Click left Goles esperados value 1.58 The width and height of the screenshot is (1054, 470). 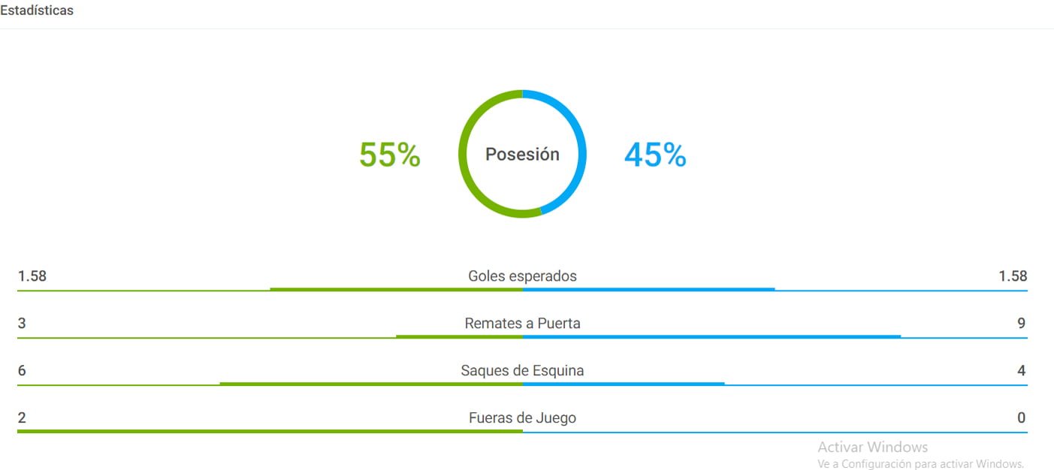32,276
